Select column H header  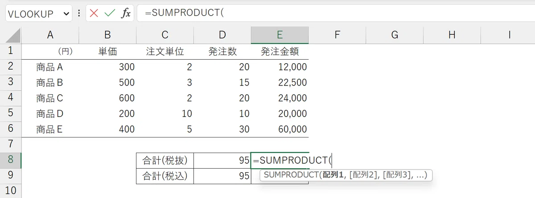tap(452, 35)
